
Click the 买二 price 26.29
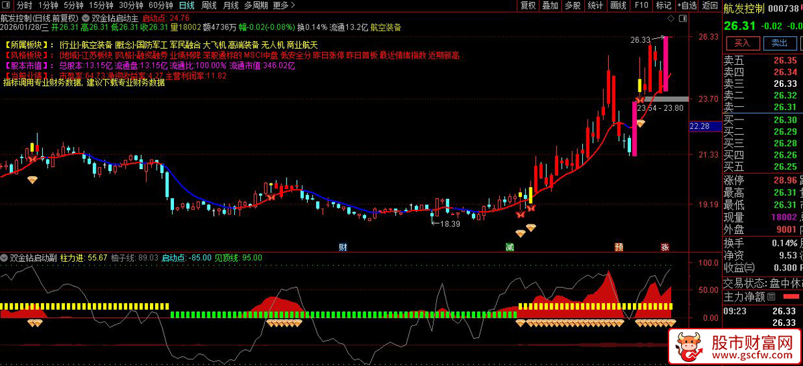click(x=785, y=132)
